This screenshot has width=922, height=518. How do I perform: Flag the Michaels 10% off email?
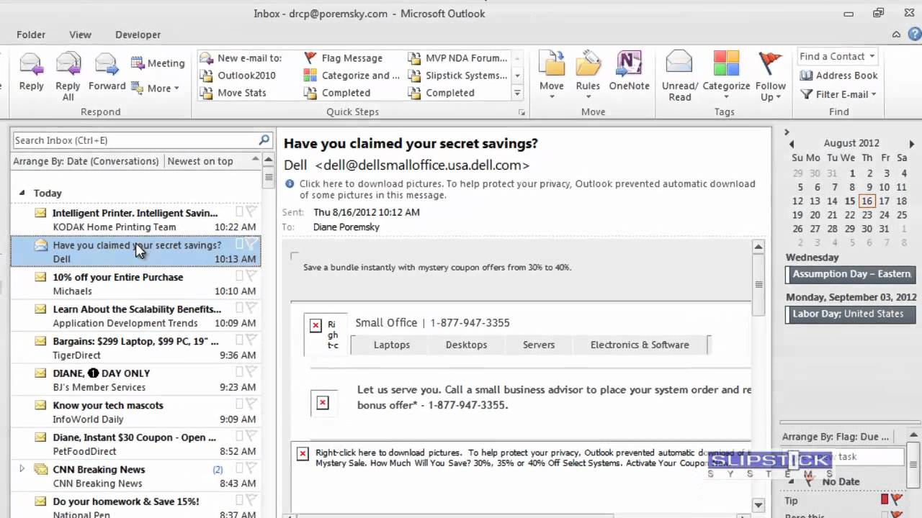[251, 276]
